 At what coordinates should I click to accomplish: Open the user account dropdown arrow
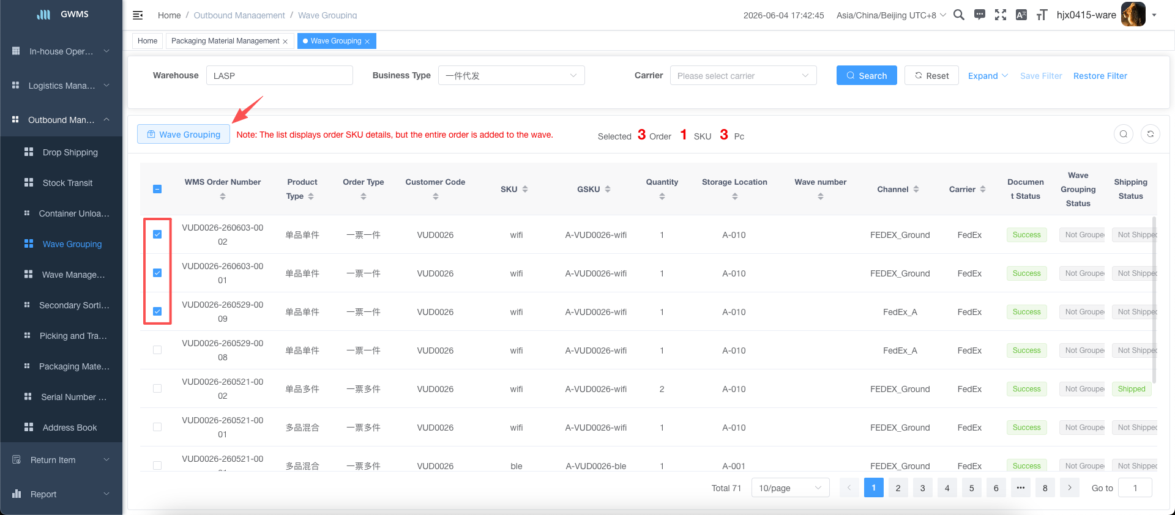click(1154, 15)
